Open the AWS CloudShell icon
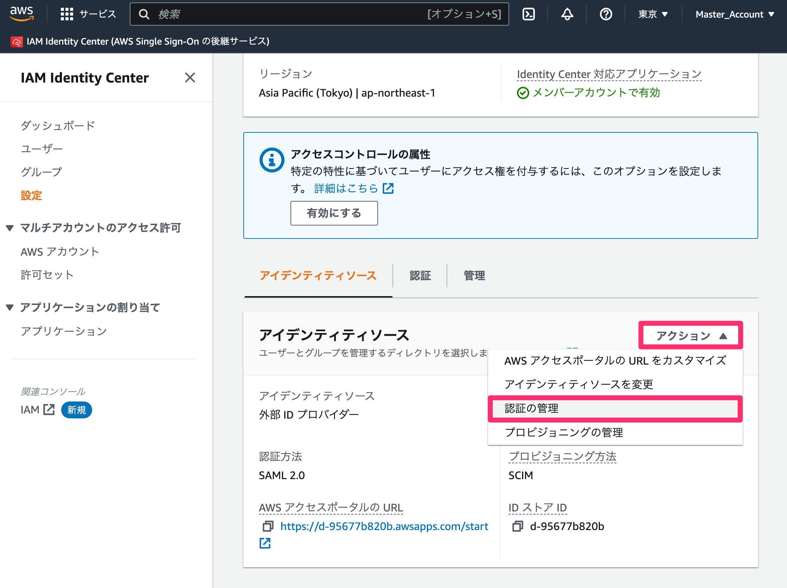 tap(528, 14)
